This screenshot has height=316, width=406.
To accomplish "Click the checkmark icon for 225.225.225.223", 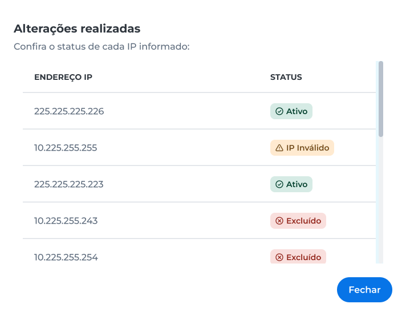I will (279, 184).
